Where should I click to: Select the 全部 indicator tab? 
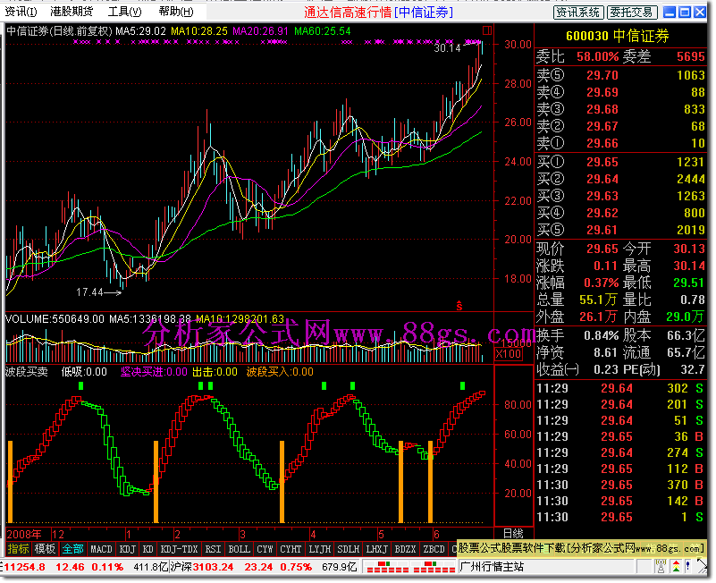(x=72, y=549)
